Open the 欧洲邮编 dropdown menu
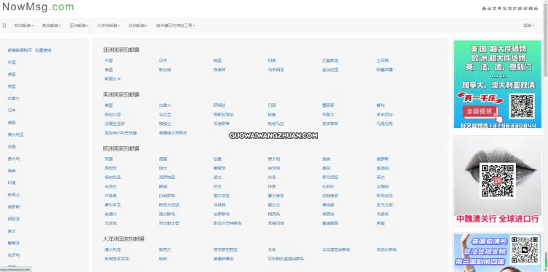Viewport: 548px width, 272px height. tap(24, 26)
